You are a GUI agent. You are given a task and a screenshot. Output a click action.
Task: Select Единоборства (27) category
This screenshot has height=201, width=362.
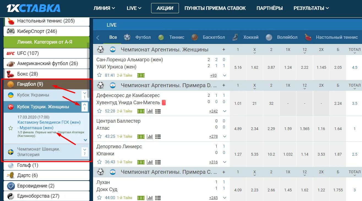[x=47, y=196]
